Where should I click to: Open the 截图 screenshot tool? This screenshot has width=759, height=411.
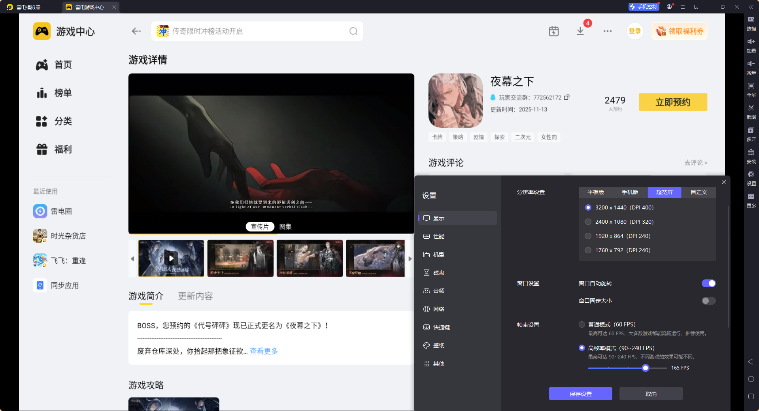[x=751, y=112]
